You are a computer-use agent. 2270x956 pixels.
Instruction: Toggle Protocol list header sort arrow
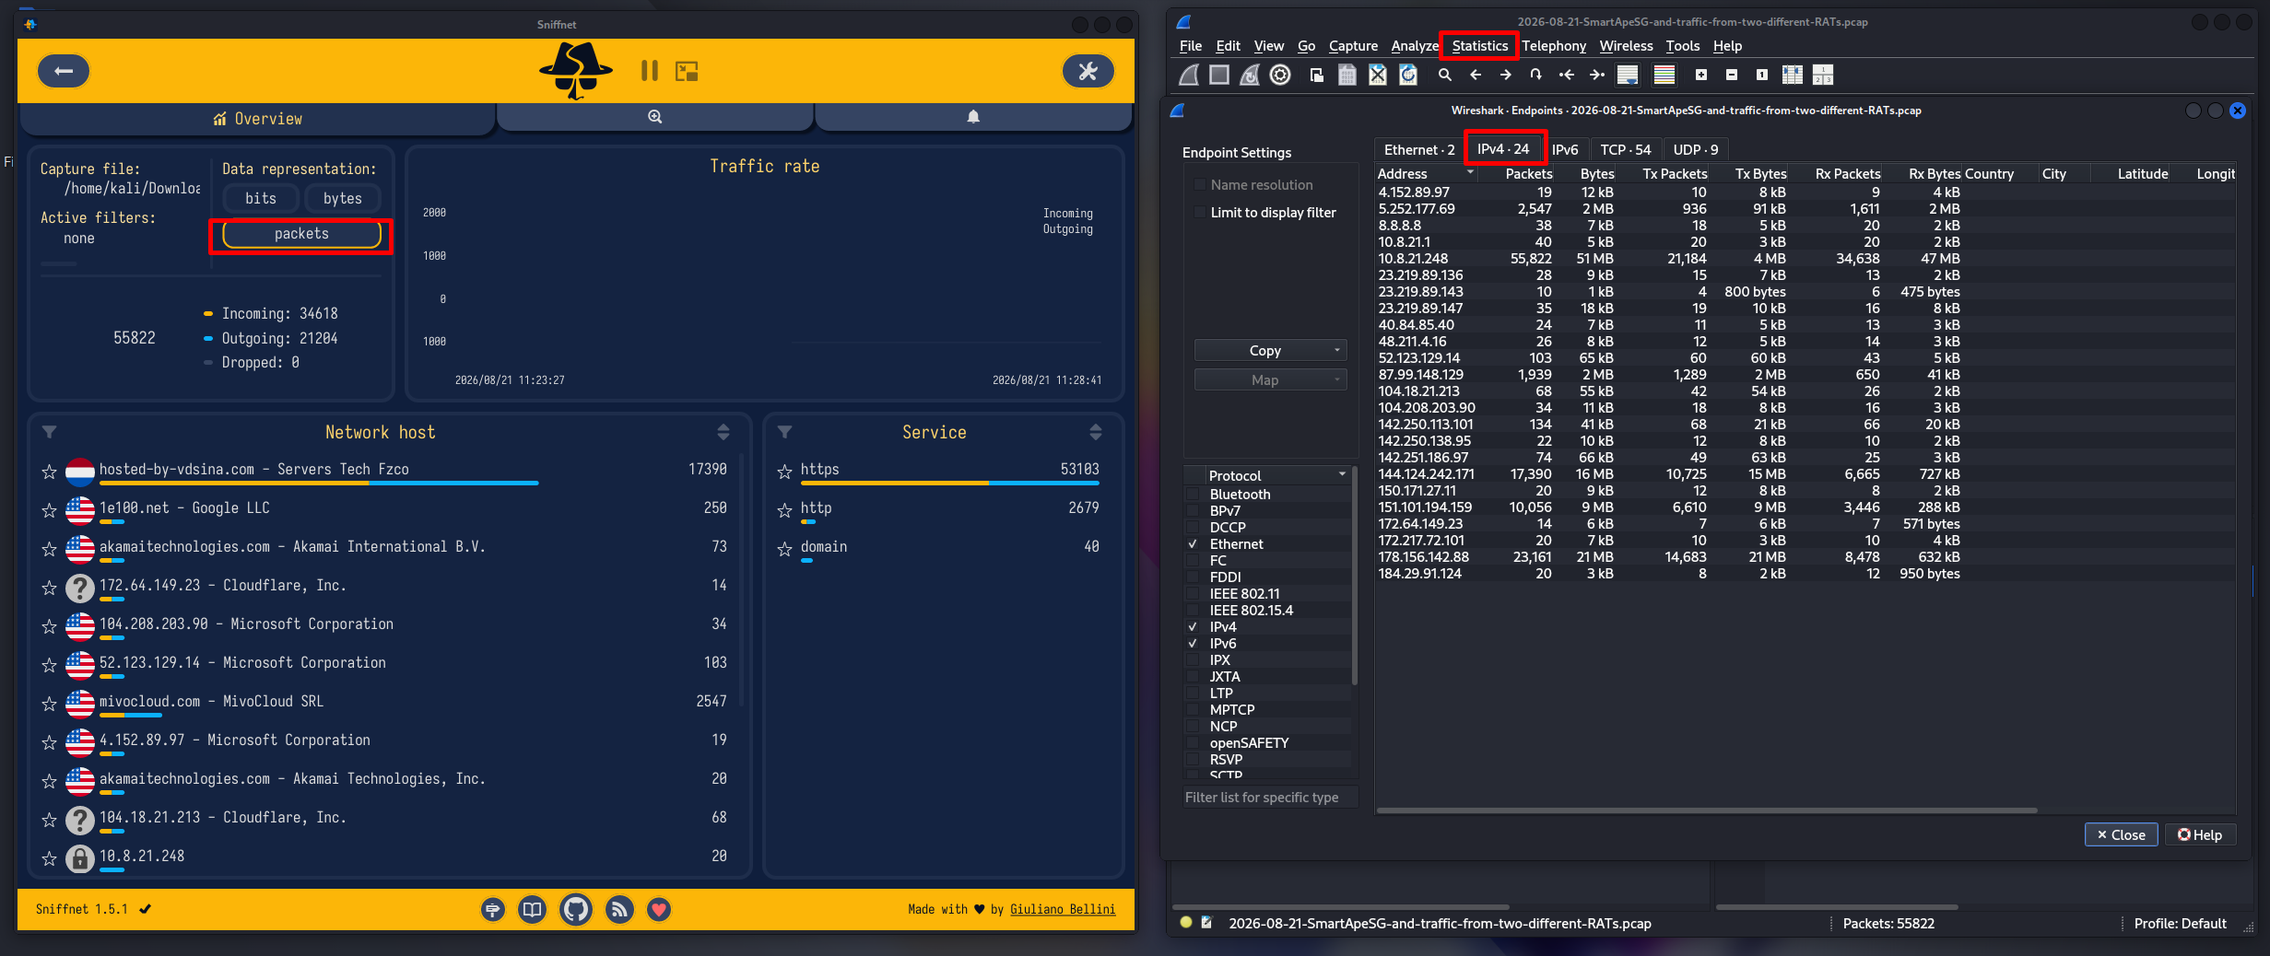[1342, 475]
